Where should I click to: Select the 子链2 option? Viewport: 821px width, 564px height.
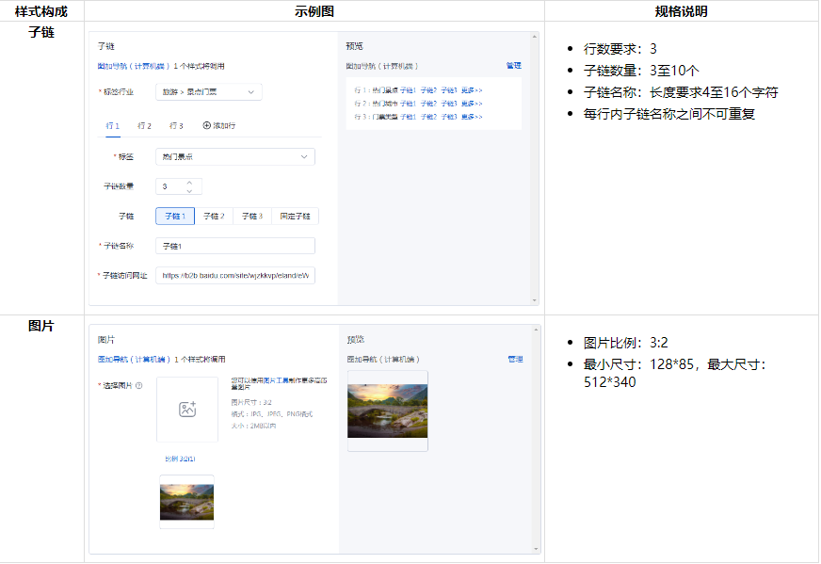(x=213, y=216)
